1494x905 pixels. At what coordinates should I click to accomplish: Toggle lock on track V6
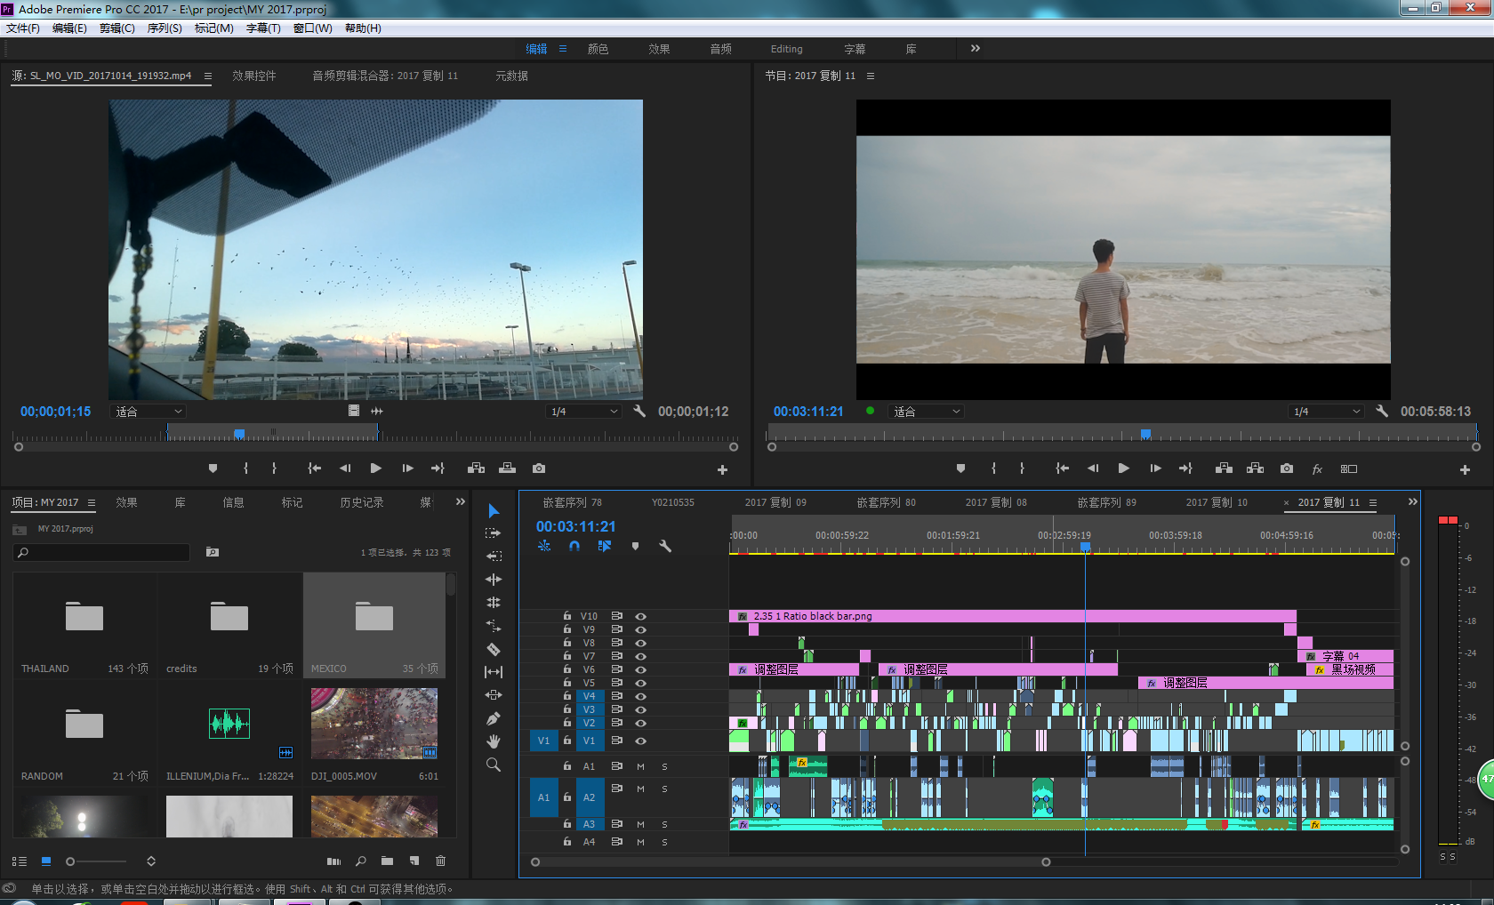point(566,669)
